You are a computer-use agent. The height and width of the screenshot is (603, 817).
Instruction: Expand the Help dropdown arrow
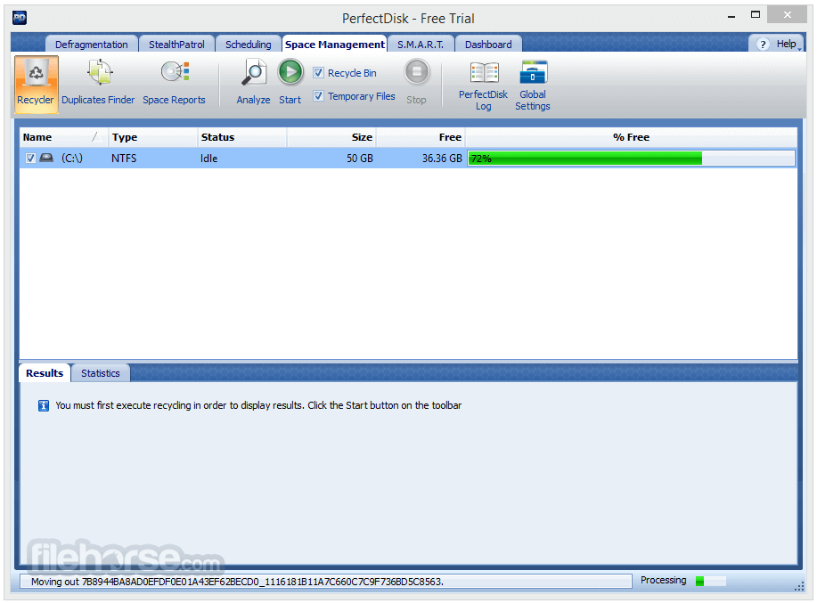[800, 48]
